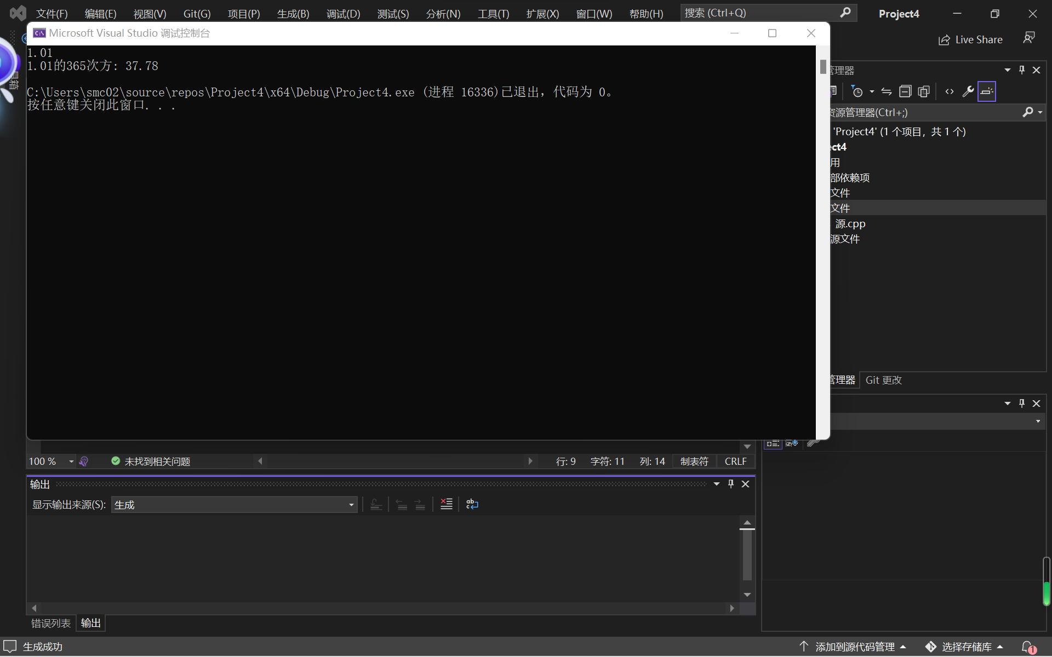Open the 调试(D) menu
Viewport: 1052px width, 657px height.
(343, 14)
